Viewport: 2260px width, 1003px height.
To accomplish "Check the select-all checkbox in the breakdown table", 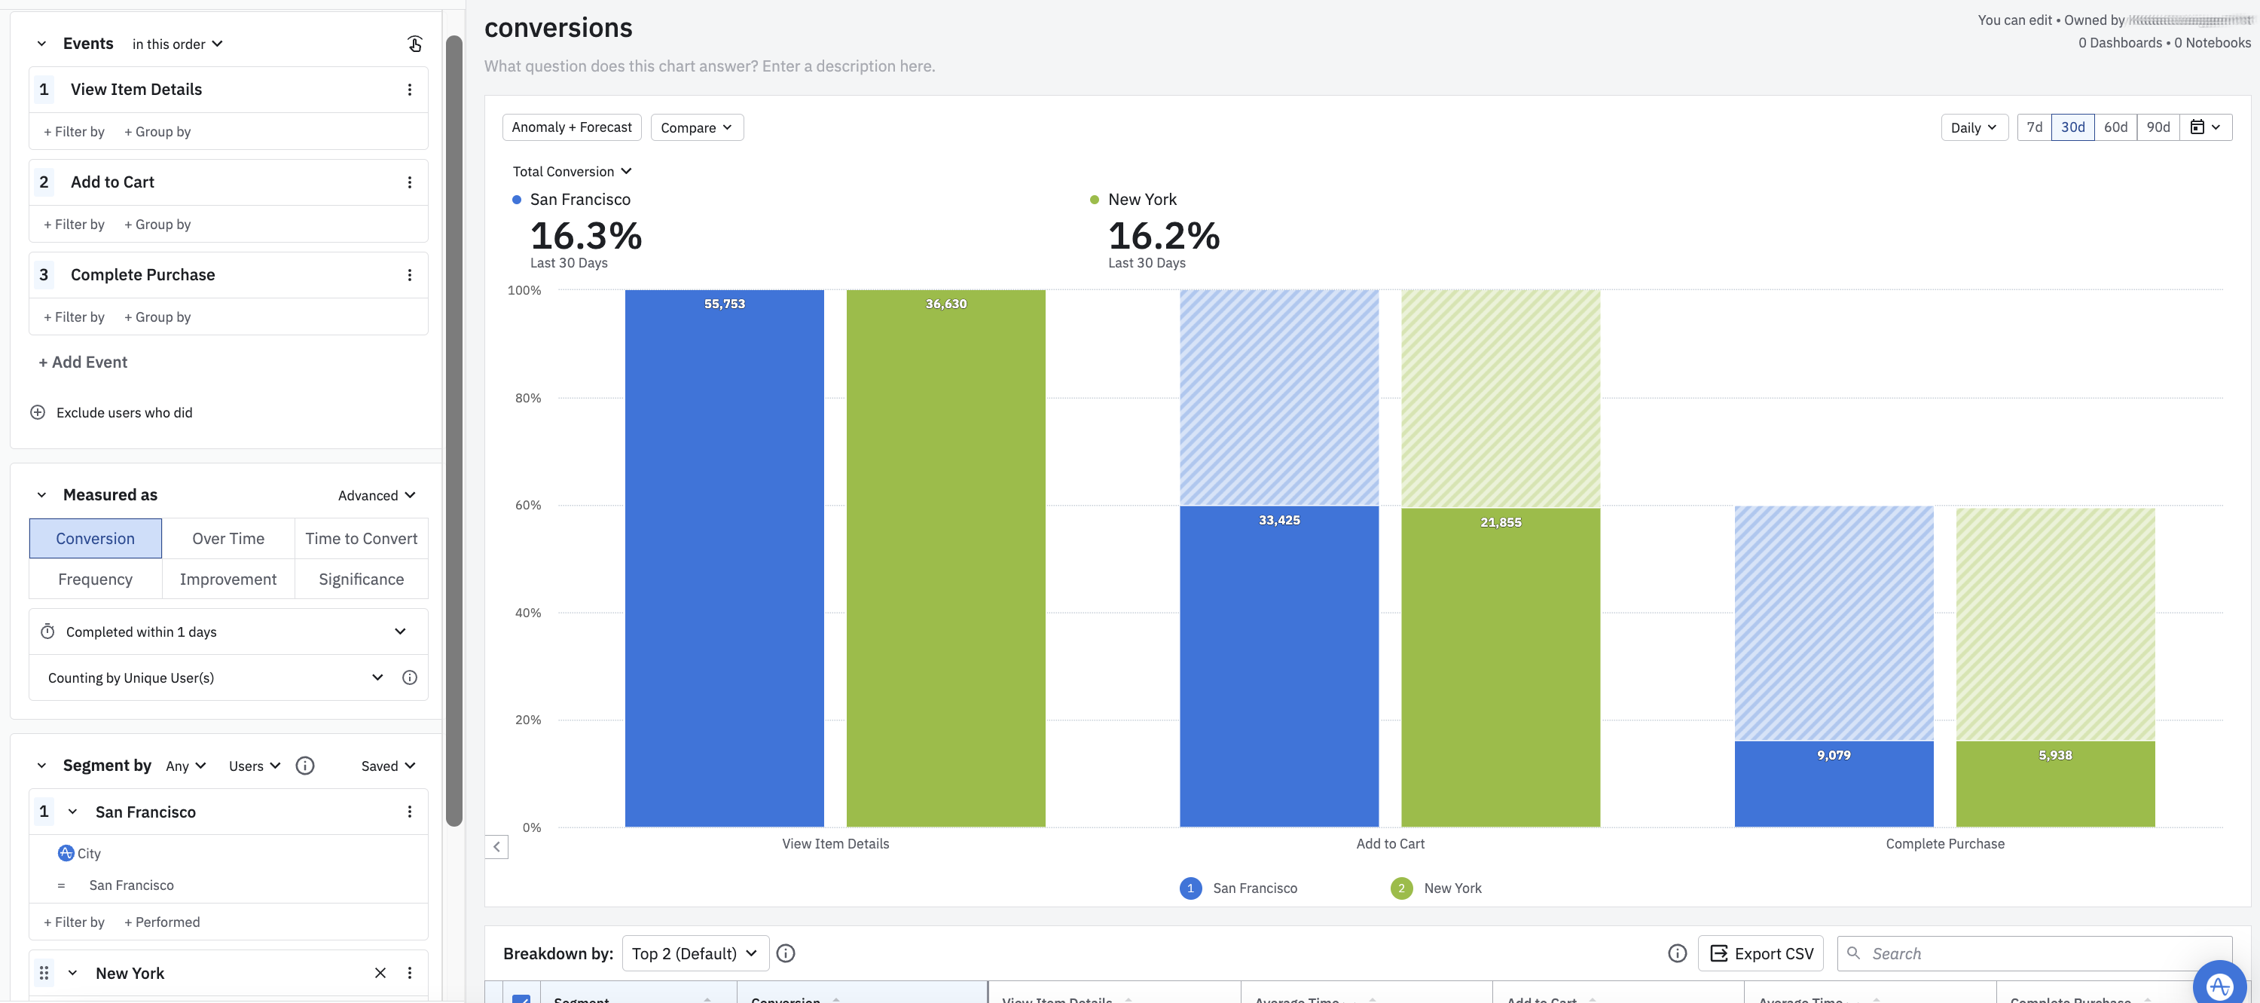I will 521,998.
